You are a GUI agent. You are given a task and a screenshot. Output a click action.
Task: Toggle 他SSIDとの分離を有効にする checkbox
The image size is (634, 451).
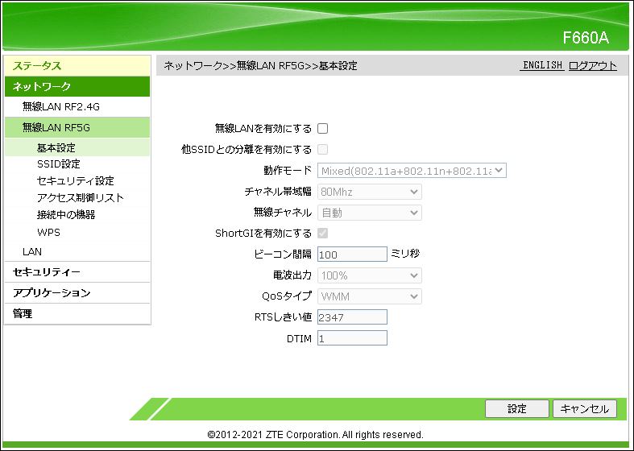[322, 150]
